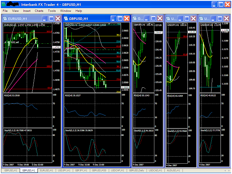Maximize the GBPJPY chart window
Viewport: 232px width, 174px height.
pyautogui.click(x=153, y=19)
